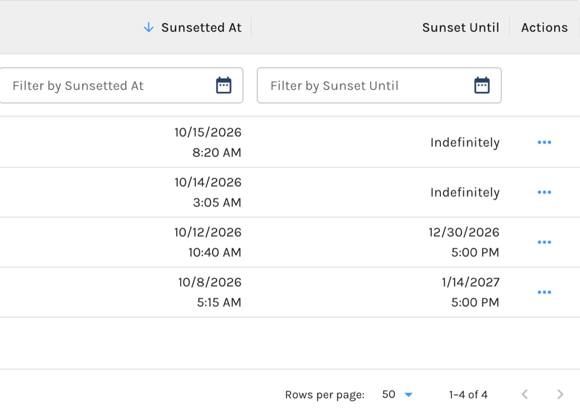Click Indefinitely in the 10/14/2026 row
Screen dimensions: 580x420
[x=465, y=193]
